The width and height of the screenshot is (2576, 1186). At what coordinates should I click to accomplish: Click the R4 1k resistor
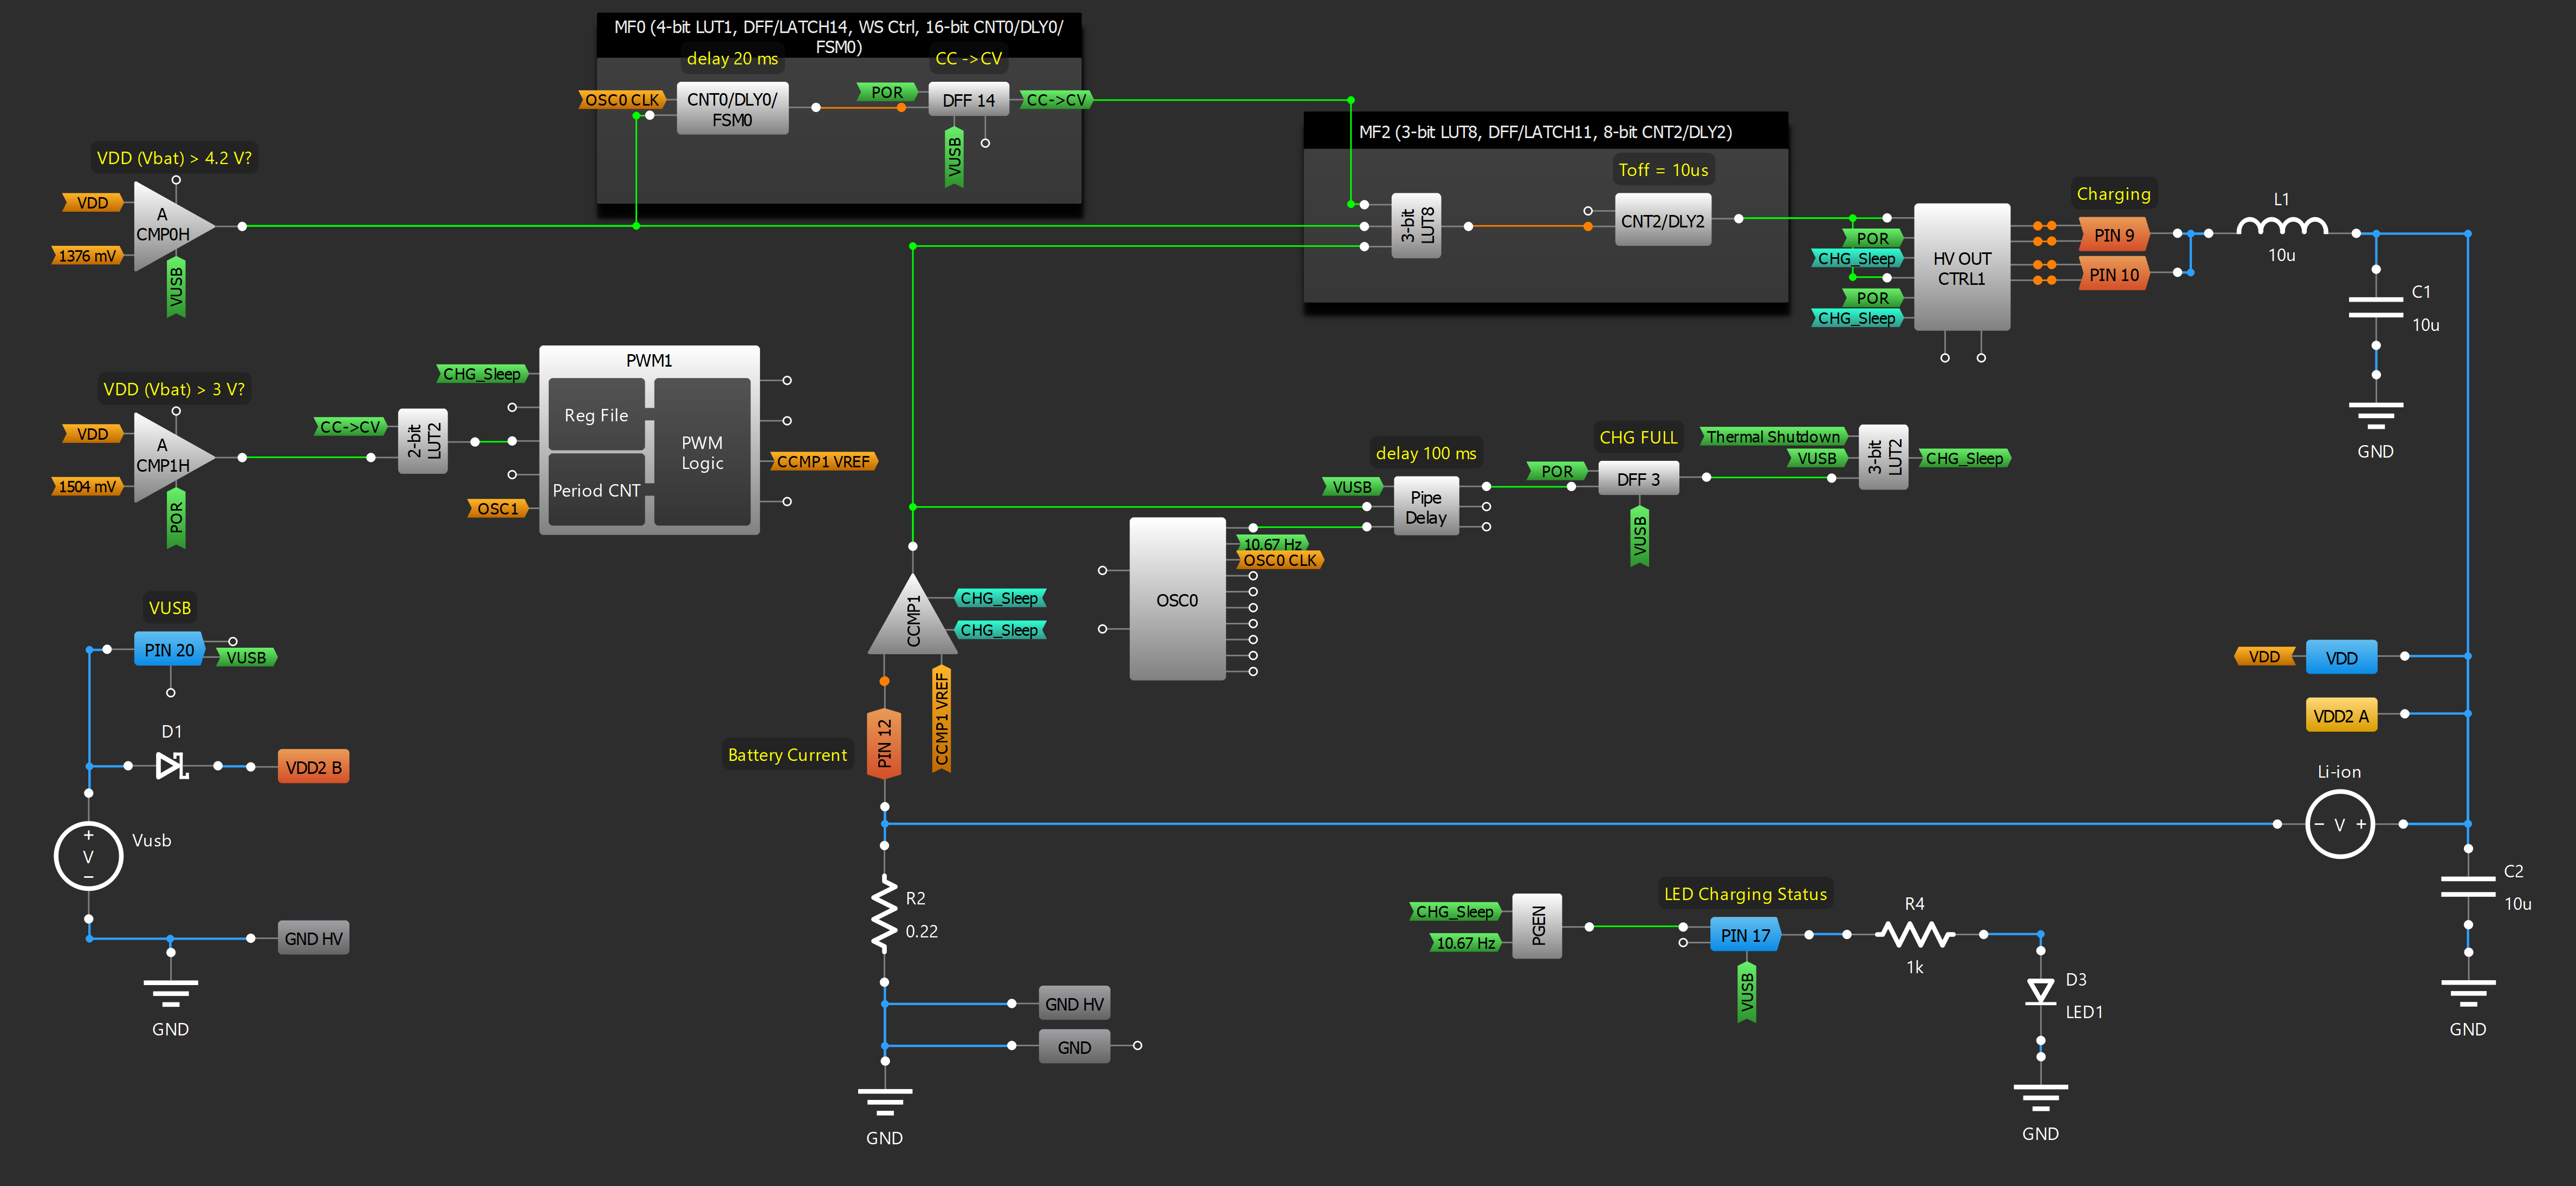pos(1914,934)
